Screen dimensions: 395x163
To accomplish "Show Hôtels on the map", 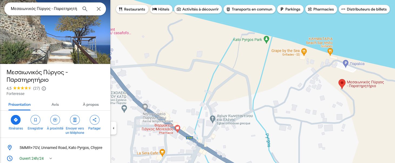I will (x=161, y=9).
